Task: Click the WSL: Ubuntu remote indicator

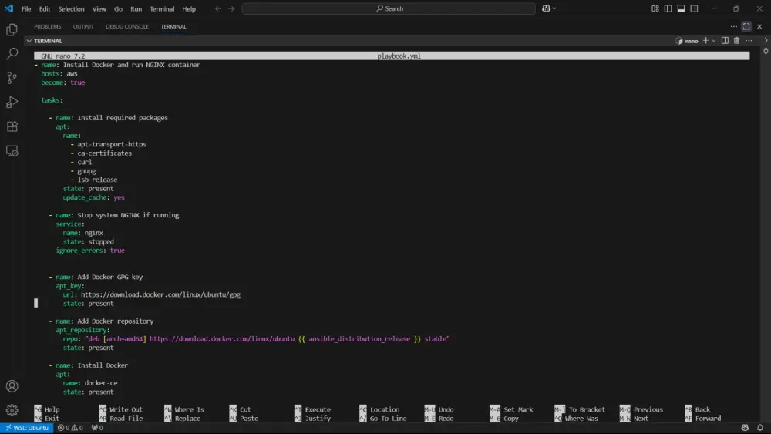Action: click(x=26, y=428)
